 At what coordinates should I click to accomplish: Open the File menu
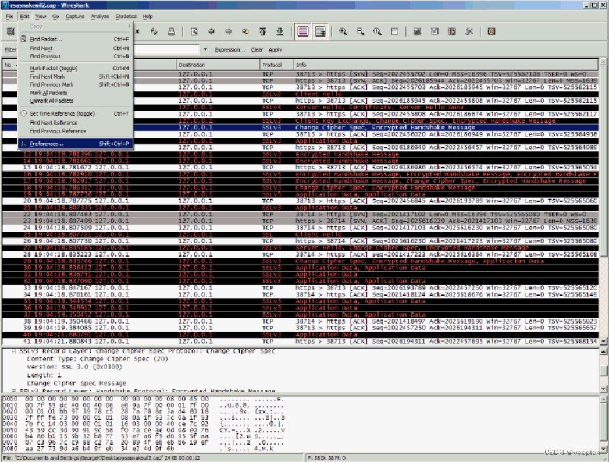point(9,16)
